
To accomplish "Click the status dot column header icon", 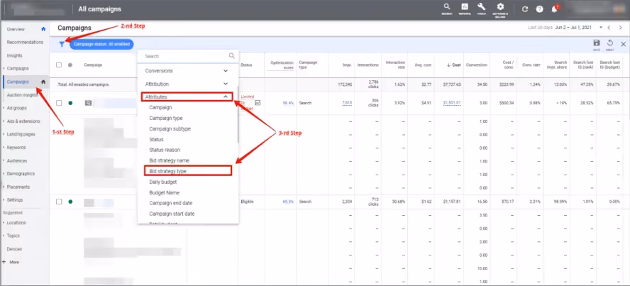I will coord(70,65).
